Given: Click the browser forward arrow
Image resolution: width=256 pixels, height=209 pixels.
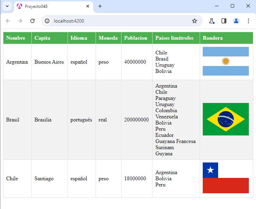Looking at the screenshot, I should coord(20,21).
